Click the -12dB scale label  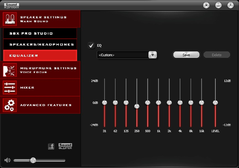227,125
